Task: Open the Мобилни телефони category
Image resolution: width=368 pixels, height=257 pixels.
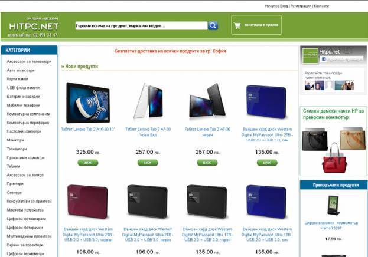Action: (x=24, y=105)
